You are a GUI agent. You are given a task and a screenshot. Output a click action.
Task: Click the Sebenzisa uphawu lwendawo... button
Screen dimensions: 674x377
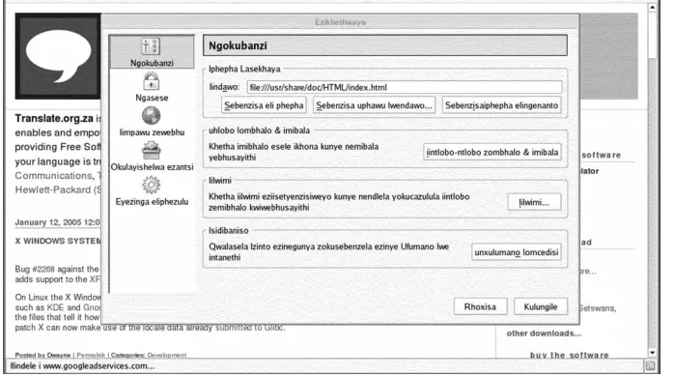pos(374,105)
